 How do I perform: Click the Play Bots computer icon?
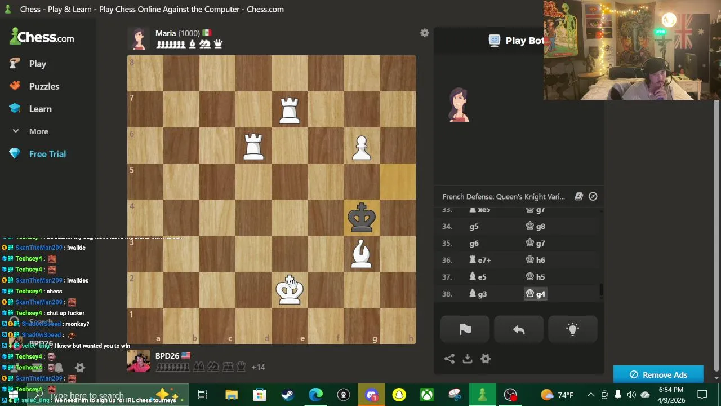tap(495, 40)
